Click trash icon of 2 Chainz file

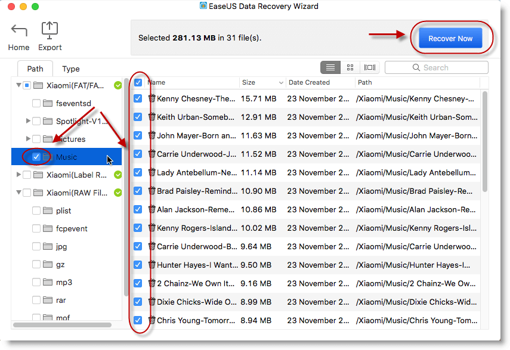[152, 283]
